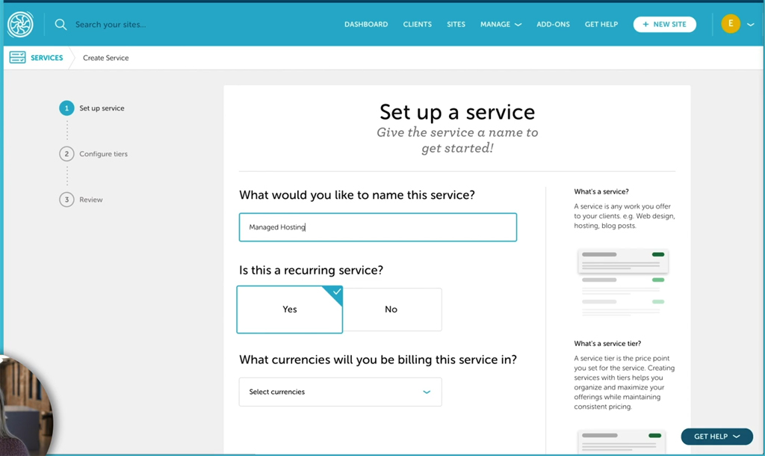765x456 pixels.
Task: Open the Sites page
Action: (456, 24)
